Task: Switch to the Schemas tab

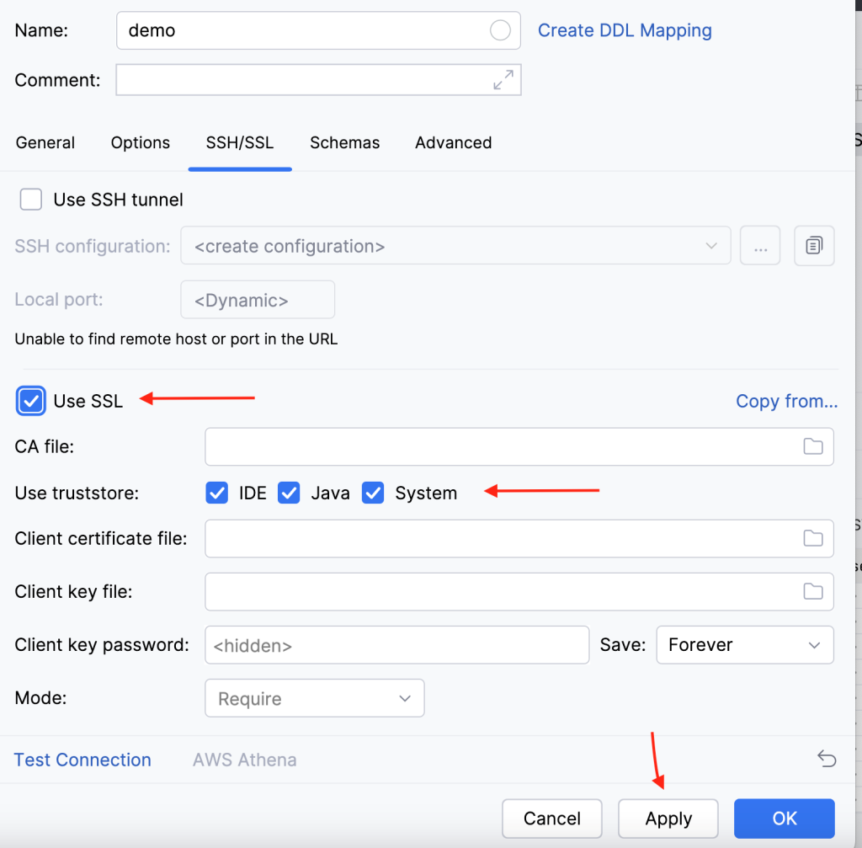Action: pyautogui.click(x=344, y=143)
